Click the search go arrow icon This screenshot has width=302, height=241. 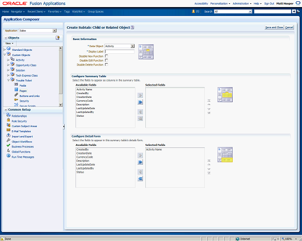click(294, 11)
